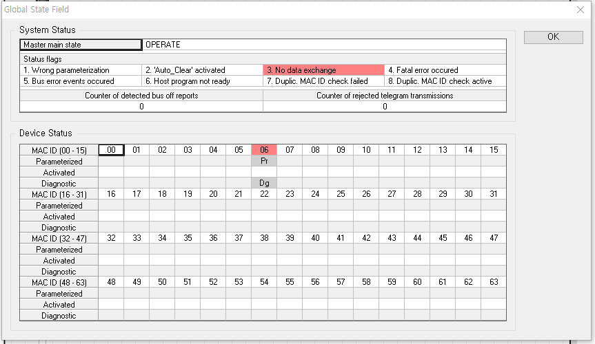Click the rejected telegram transmissions counter value
This screenshot has width=595, height=344.
384,107
